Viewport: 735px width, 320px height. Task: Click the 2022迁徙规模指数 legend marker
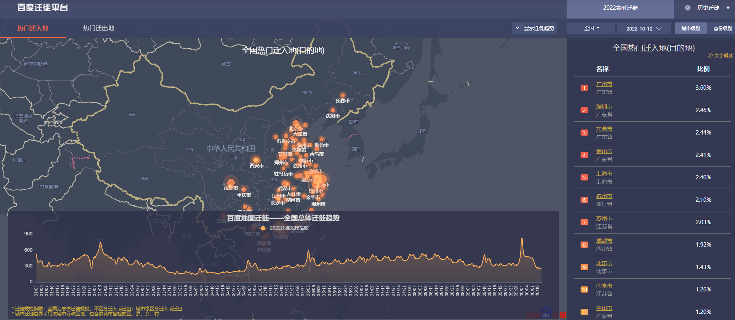click(263, 228)
